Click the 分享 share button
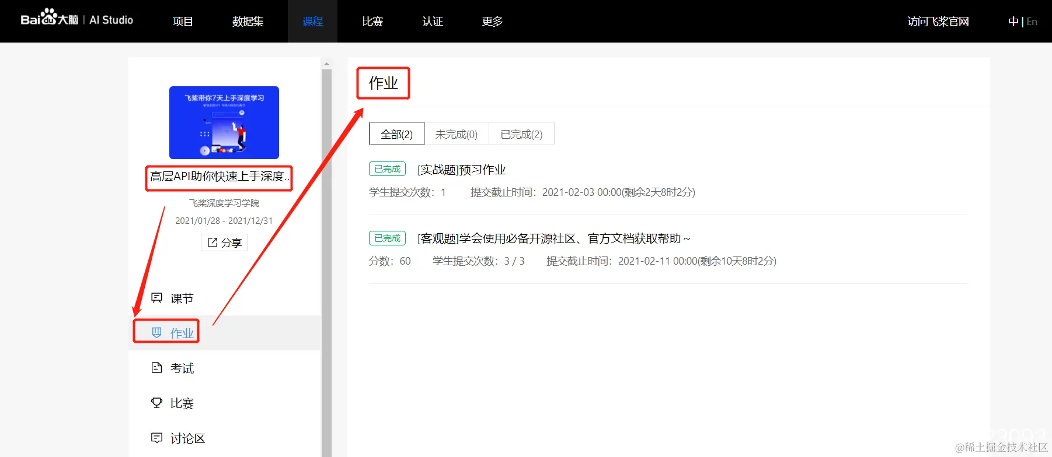1052x457 pixels. 224,242
